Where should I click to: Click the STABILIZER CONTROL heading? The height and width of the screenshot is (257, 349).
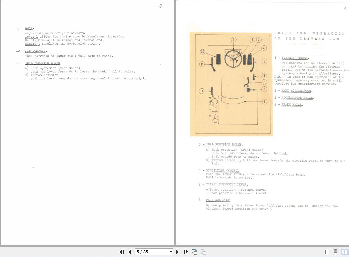click(x=222, y=171)
